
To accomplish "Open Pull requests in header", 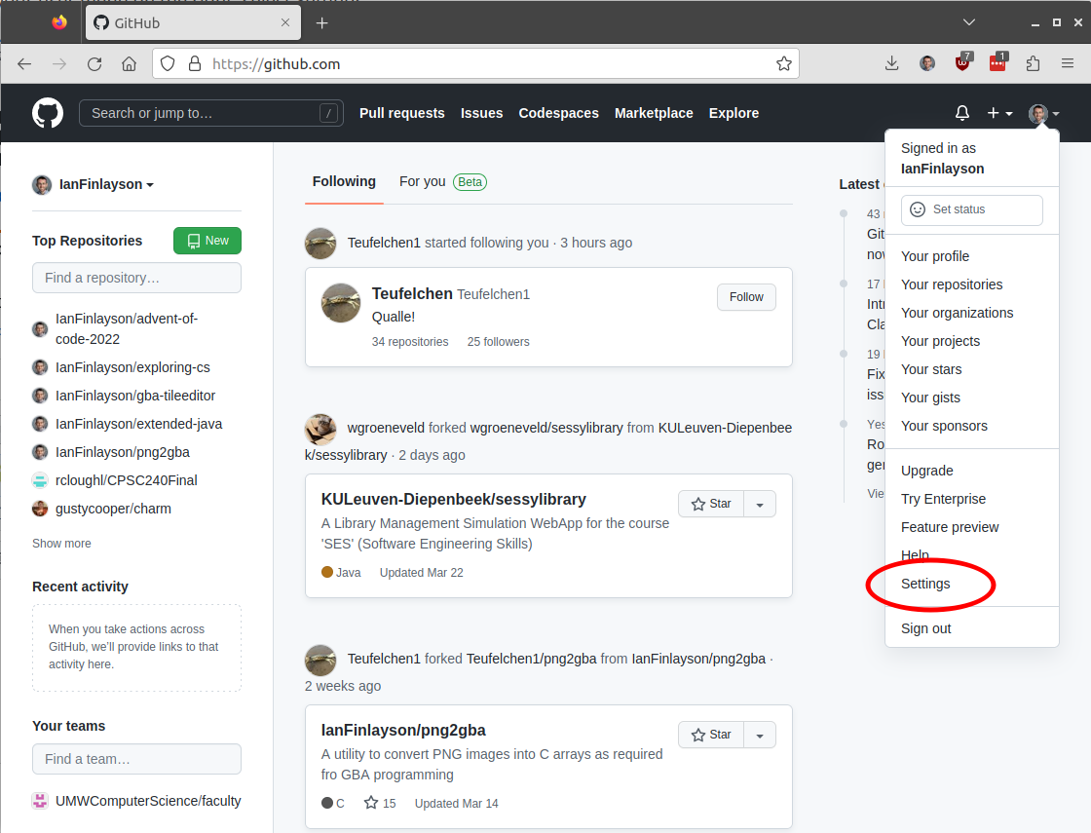I will point(401,113).
